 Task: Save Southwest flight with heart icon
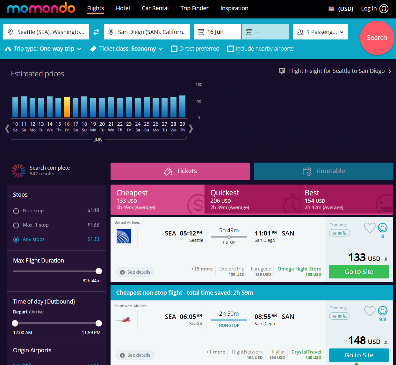(370, 311)
